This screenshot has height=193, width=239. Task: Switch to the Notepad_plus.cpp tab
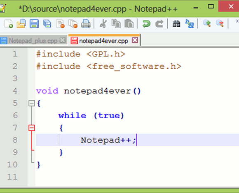click(33, 41)
